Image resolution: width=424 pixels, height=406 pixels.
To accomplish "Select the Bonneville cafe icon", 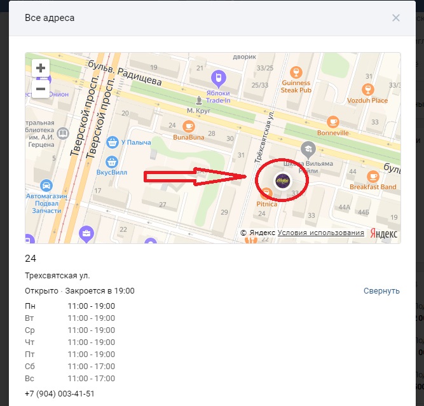I will click(x=333, y=122).
